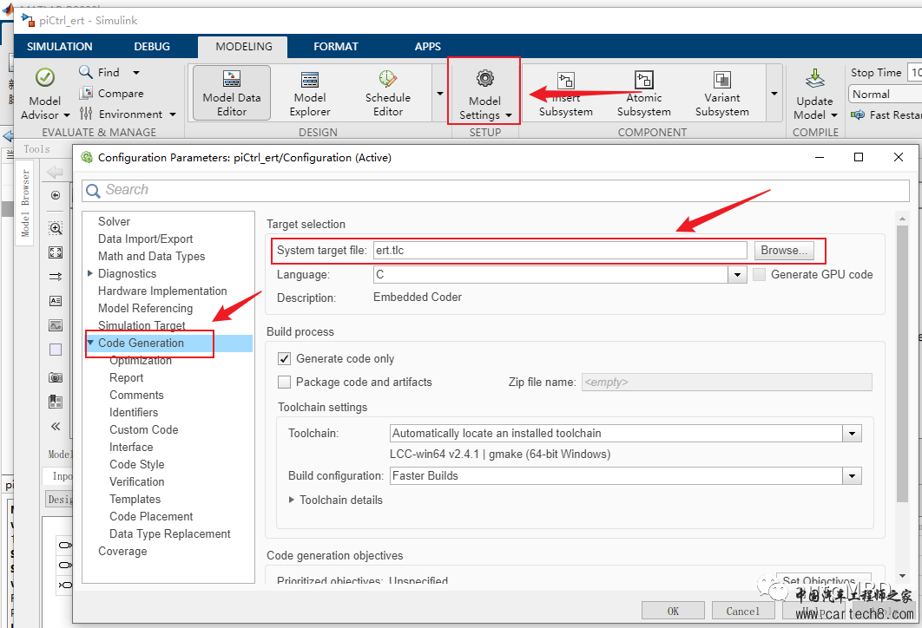
Task: Select Code Style in the tree
Action: point(137,464)
